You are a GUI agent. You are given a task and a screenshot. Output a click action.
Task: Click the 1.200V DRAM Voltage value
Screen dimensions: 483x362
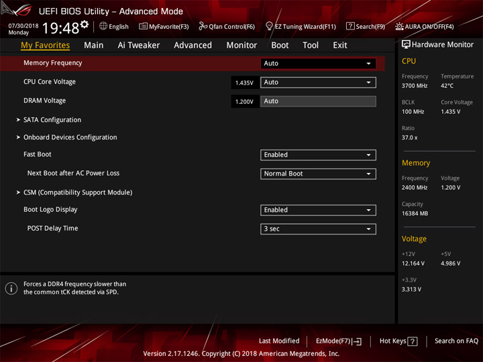pos(245,102)
